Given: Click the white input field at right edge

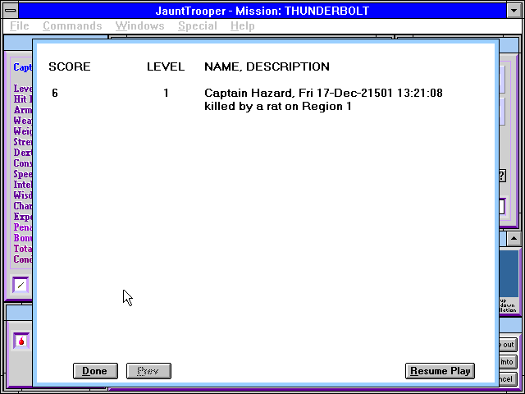Looking at the screenshot, I should pyautogui.click(x=502, y=206).
